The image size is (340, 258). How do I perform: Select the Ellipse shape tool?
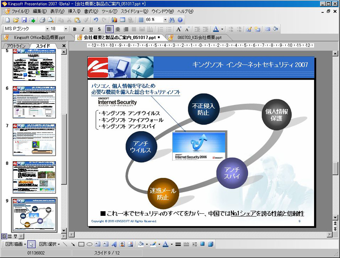pos(89,244)
